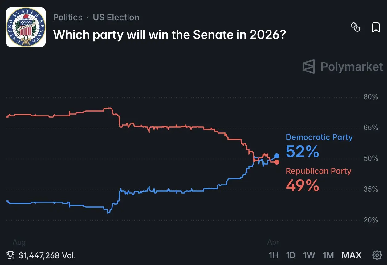The width and height of the screenshot is (387, 265).
Task: Select the MAX time range
Action: pyautogui.click(x=351, y=255)
